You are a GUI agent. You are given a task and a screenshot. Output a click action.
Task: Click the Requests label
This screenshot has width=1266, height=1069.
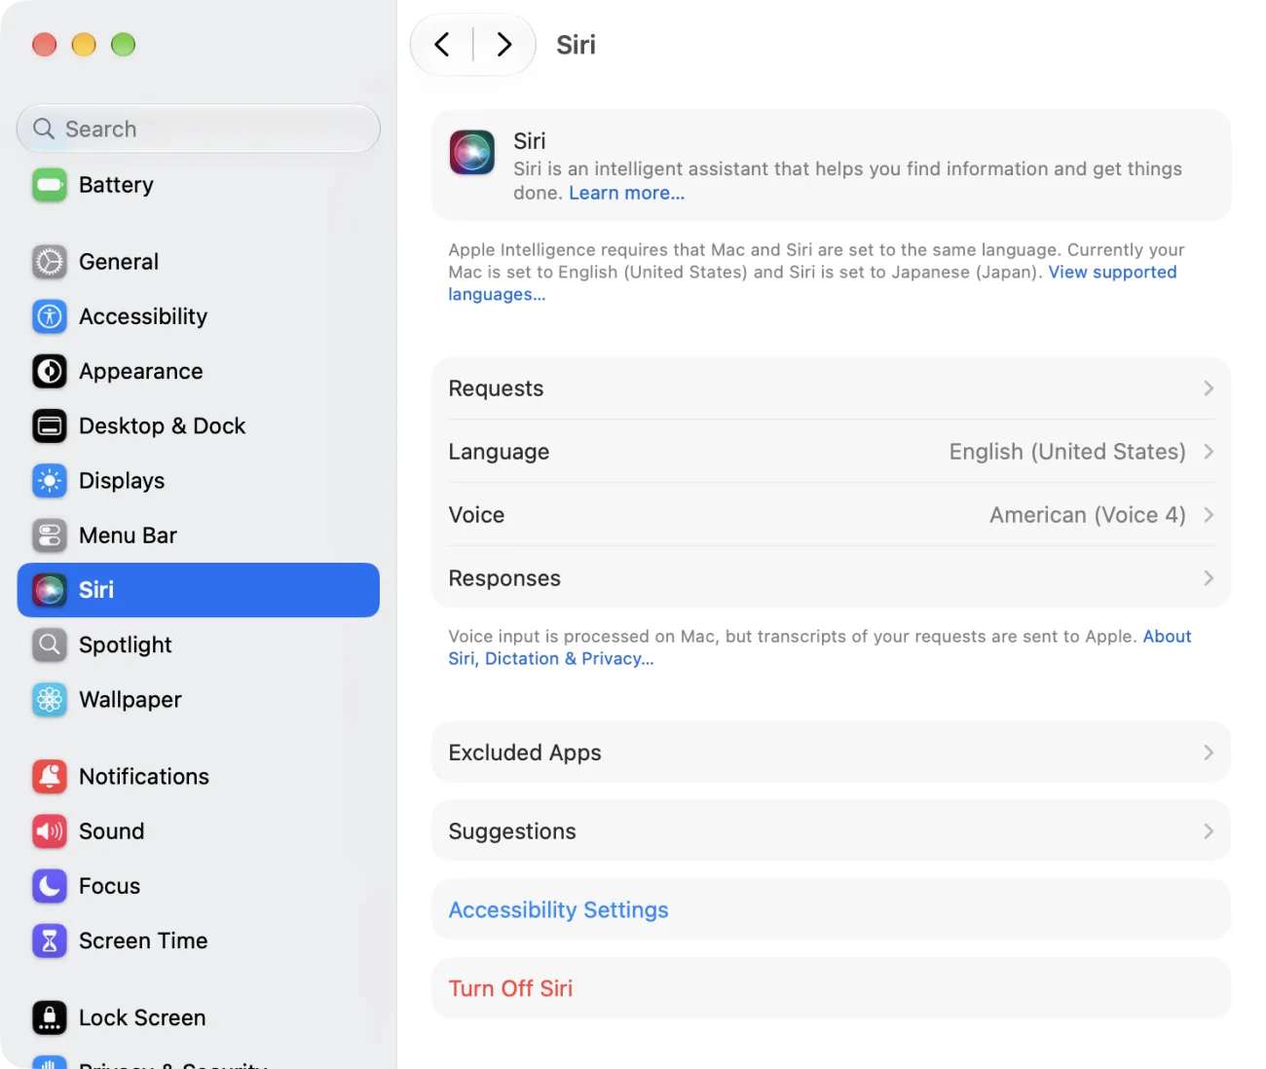point(496,388)
